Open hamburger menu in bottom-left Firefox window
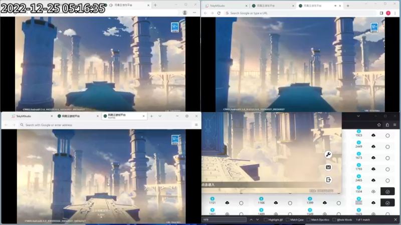The image size is (401, 225). [196, 124]
